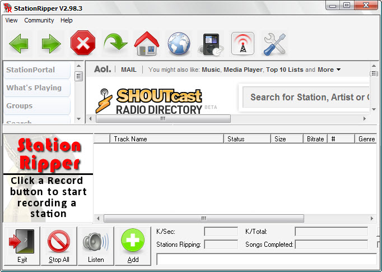The height and width of the screenshot is (272, 382).
Task: Click the browser pane vertical scroll up arrow
Action: [x=374, y=66]
